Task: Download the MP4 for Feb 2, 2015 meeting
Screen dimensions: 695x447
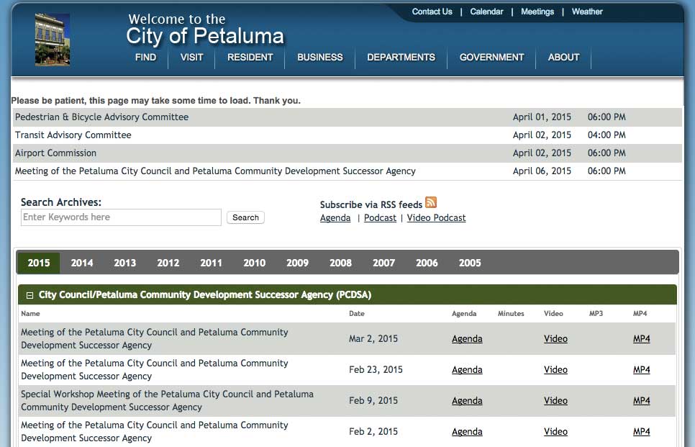Action: click(x=641, y=432)
